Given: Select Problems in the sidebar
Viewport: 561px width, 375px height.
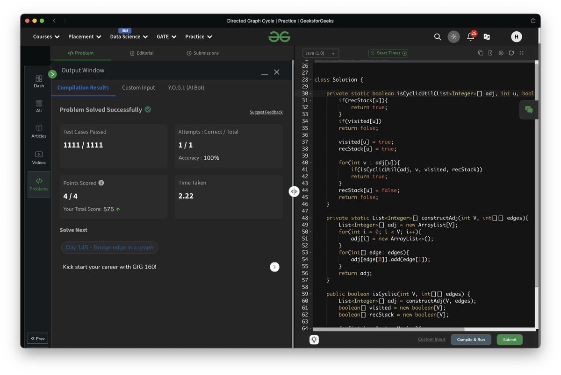Looking at the screenshot, I should point(39,184).
